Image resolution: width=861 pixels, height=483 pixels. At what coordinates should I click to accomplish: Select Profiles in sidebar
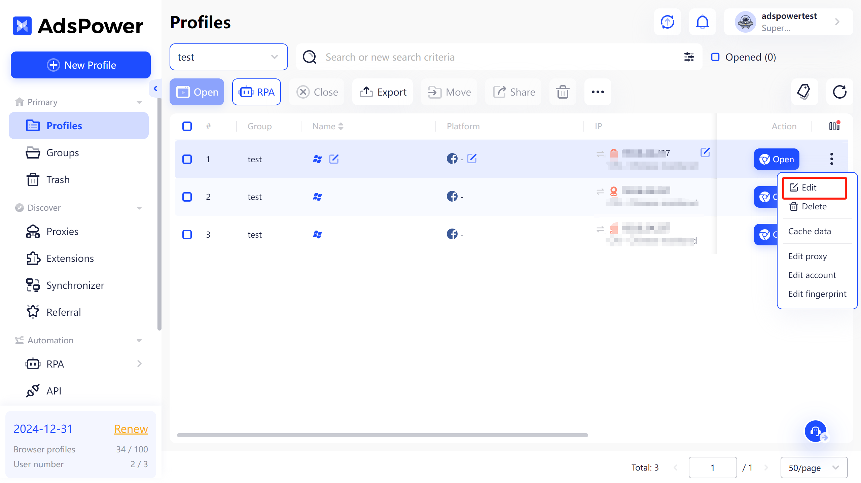pyautogui.click(x=79, y=126)
